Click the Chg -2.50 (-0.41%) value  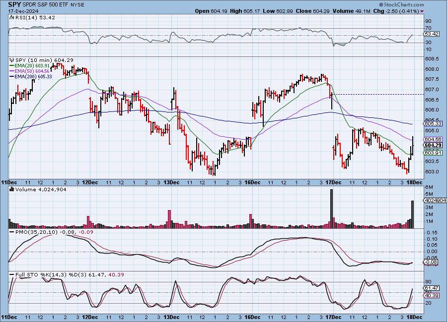point(396,11)
